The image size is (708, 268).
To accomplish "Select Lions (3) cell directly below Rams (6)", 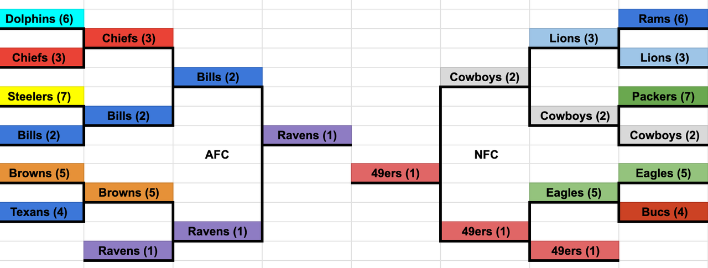I will (663, 57).
